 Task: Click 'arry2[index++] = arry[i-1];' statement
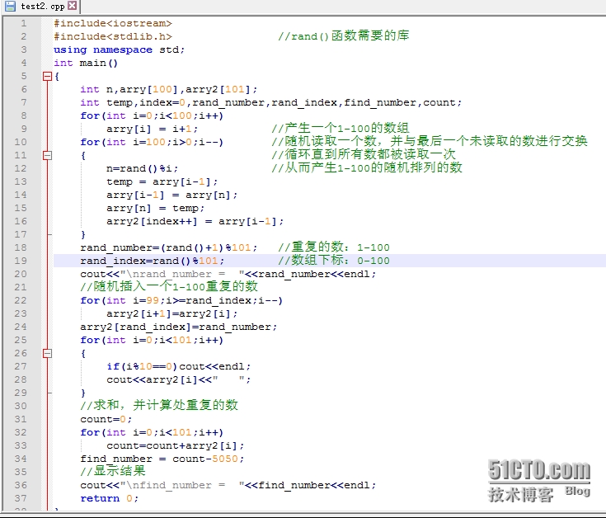click(x=195, y=222)
